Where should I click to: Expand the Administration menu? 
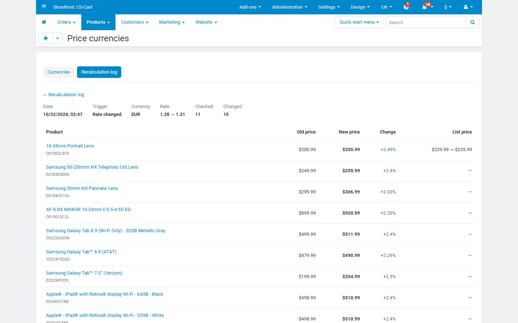pyautogui.click(x=290, y=7)
